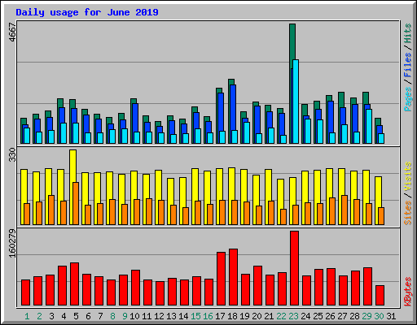Click the "KBytes" legend text

tap(408, 292)
